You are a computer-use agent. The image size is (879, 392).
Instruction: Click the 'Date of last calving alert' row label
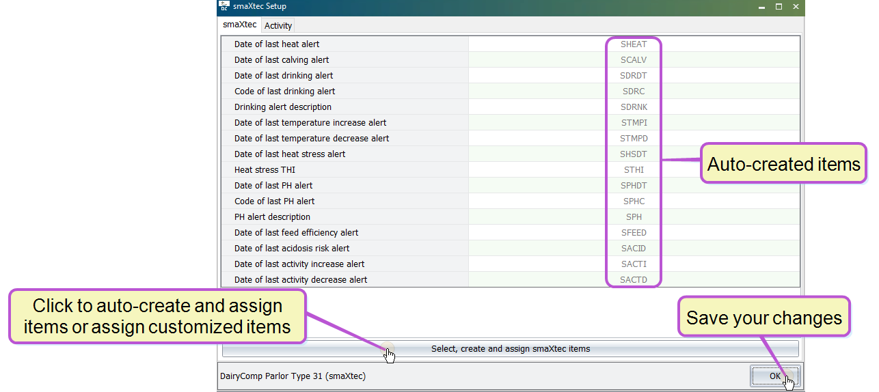[x=282, y=59]
